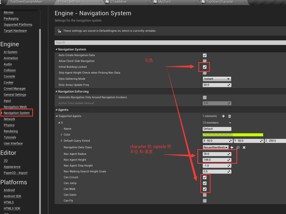Toggle the Can Jump checkbox

205,183
